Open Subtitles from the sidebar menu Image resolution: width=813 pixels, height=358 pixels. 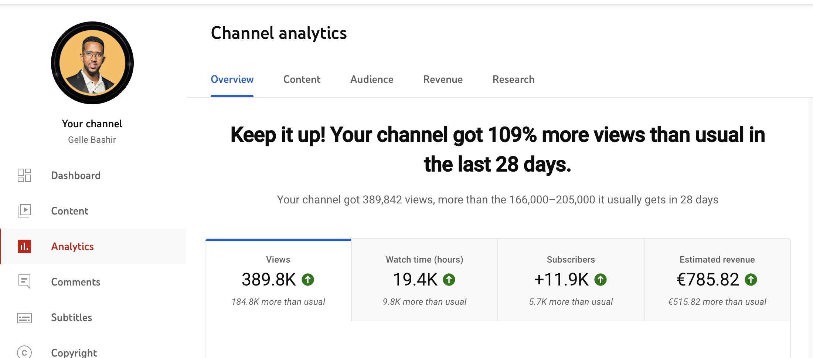tap(71, 318)
